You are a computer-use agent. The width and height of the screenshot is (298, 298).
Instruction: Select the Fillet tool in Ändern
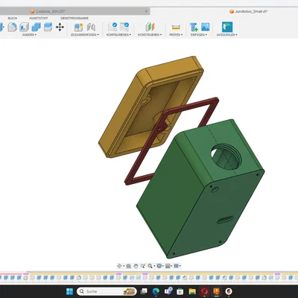point(12,27)
